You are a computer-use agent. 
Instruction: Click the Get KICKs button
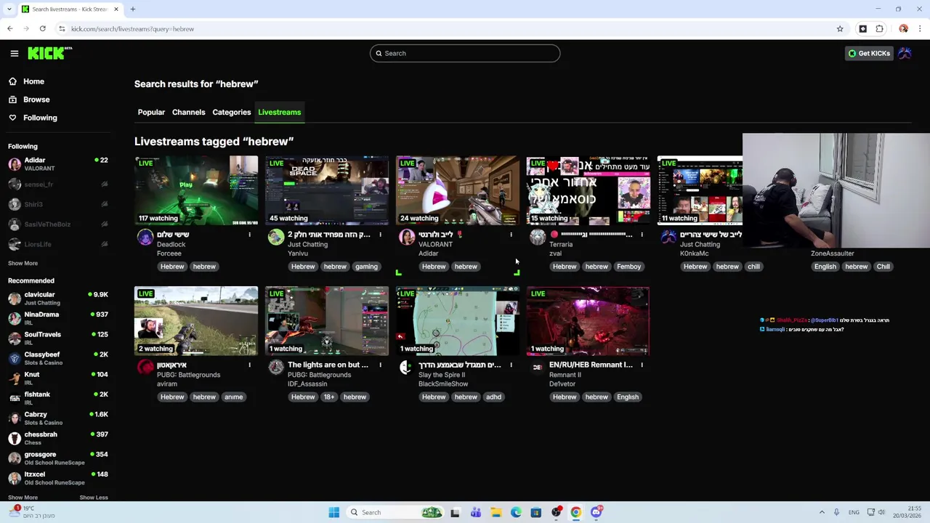click(869, 53)
